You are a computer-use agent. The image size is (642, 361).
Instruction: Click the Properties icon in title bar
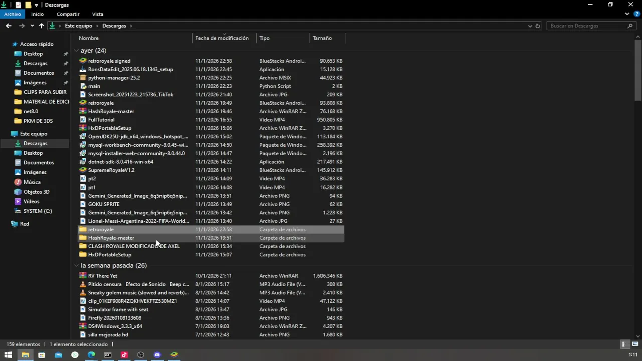(18, 5)
